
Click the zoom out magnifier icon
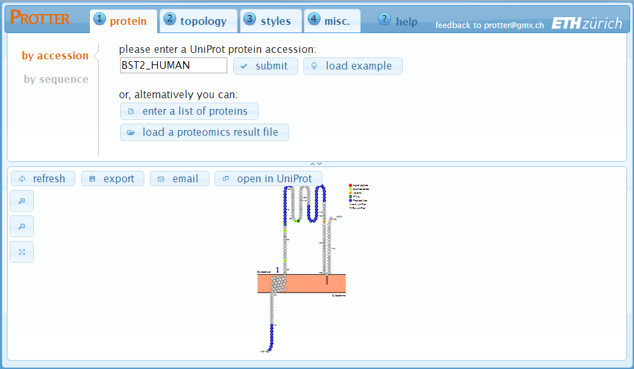coord(22,226)
